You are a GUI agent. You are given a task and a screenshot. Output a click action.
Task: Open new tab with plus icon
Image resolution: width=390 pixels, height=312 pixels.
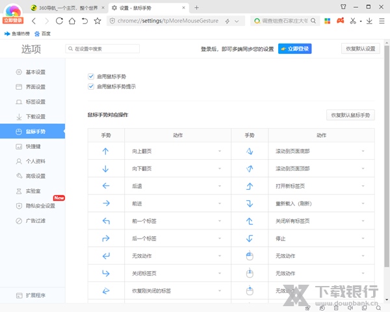tap(197, 7)
